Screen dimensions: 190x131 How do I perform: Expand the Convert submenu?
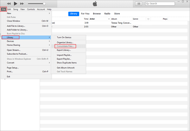pyautogui.click(x=26, y=63)
